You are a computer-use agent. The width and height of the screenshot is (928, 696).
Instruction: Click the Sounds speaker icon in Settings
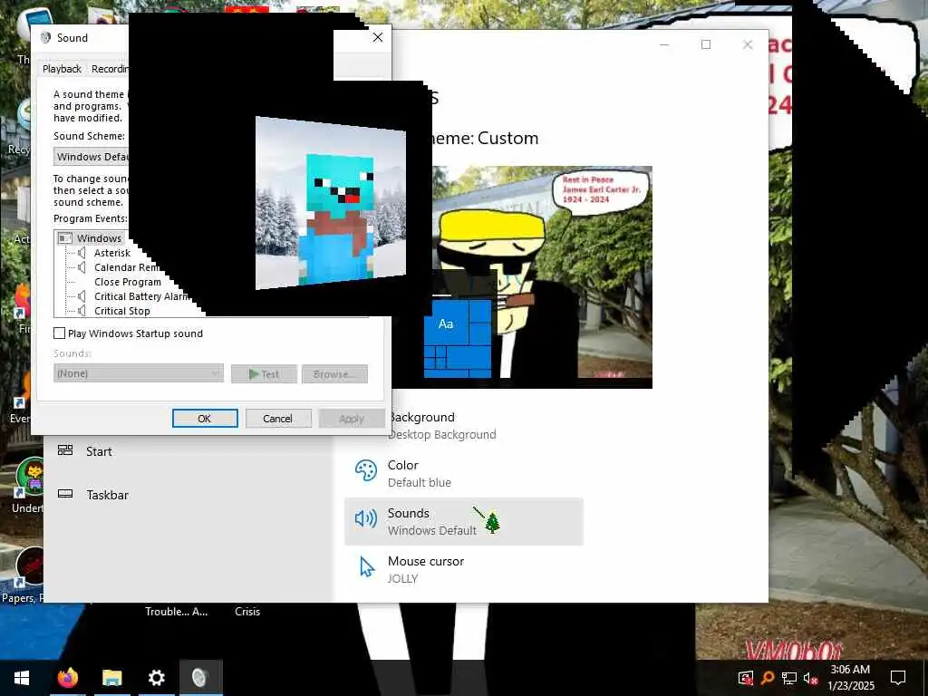click(366, 519)
